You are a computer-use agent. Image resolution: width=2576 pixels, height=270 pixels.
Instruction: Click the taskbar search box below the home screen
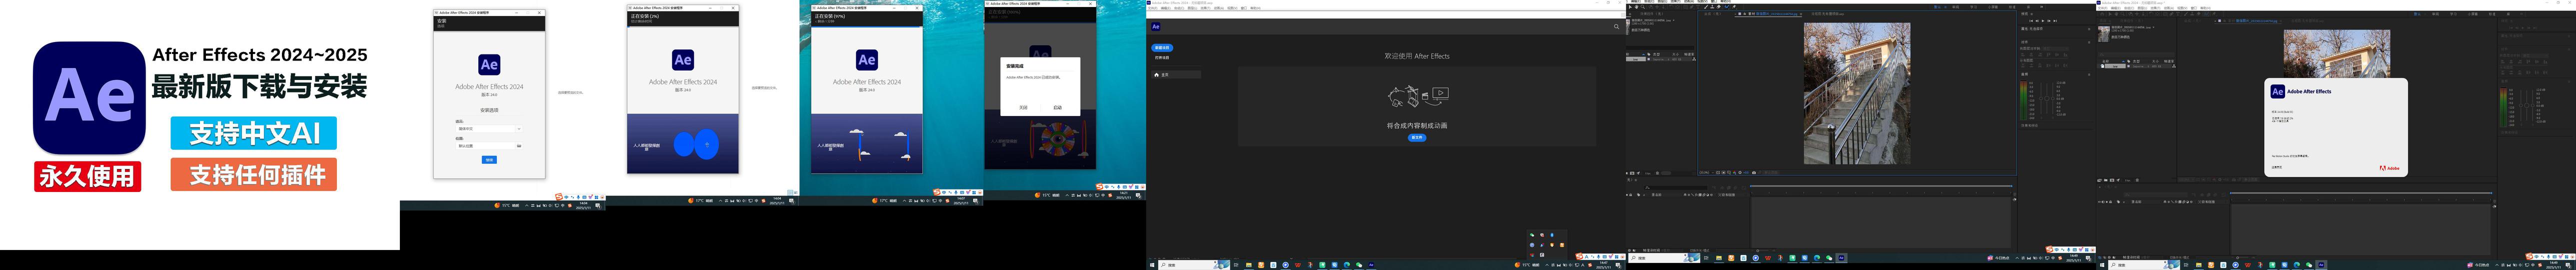[x=1194, y=265]
